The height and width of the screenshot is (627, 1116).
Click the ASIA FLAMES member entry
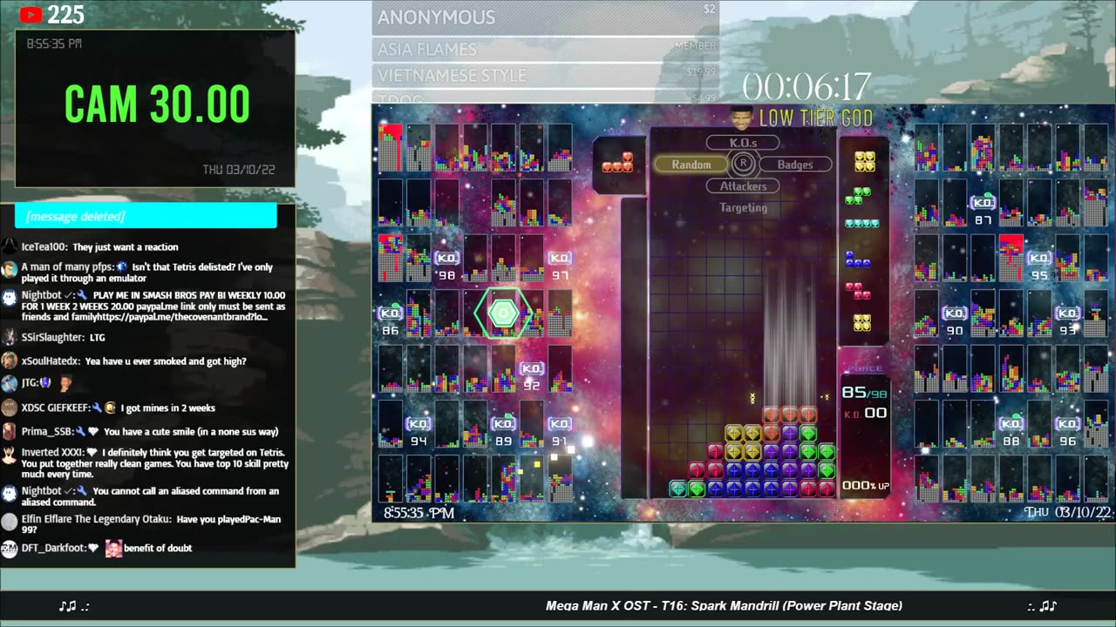pos(546,50)
